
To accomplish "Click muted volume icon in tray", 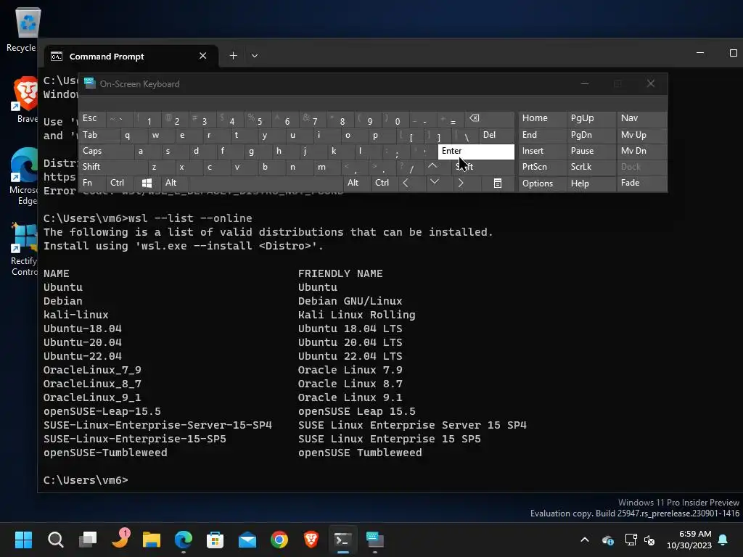I will click(649, 540).
